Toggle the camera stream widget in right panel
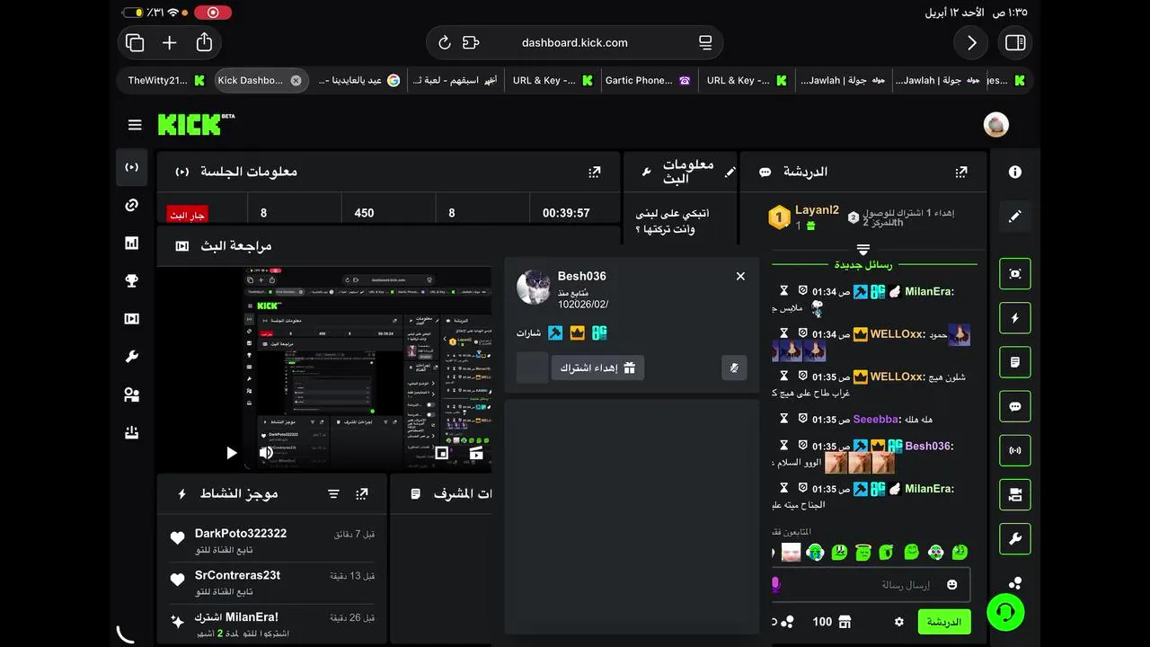This screenshot has height=647, width=1150. click(1015, 494)
